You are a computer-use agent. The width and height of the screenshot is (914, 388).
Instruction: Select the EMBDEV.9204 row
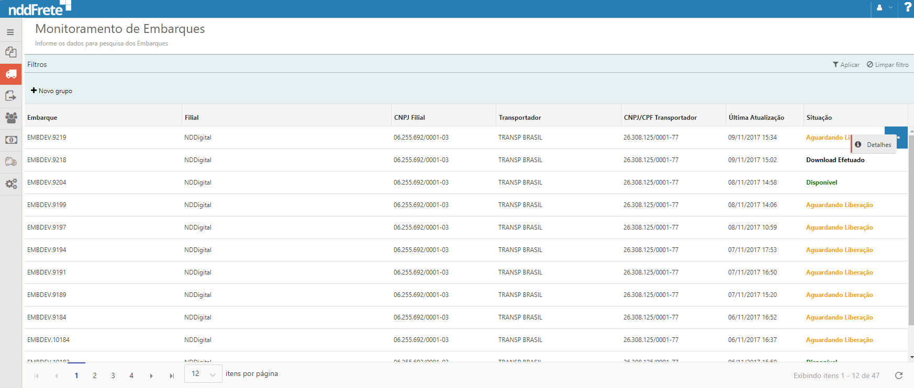click(x=47, y=182)
